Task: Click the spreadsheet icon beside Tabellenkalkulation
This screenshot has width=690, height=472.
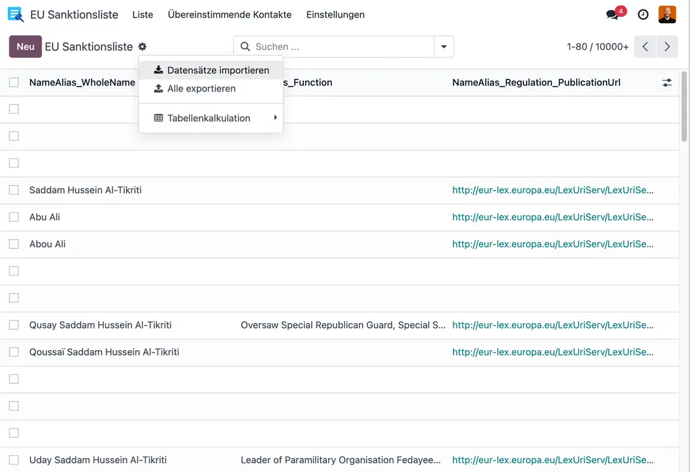Action: point(158,117)
